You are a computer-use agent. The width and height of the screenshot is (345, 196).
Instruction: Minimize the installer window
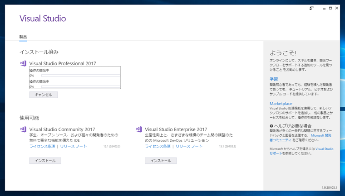point(324,8)
